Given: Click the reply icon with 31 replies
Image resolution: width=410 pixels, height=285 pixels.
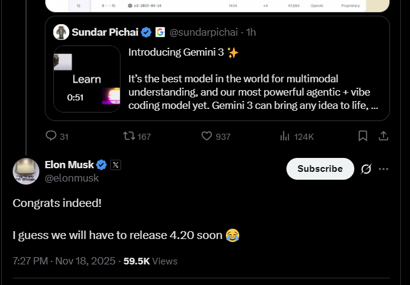Looking at the screenshot, I should coord(51,136).
